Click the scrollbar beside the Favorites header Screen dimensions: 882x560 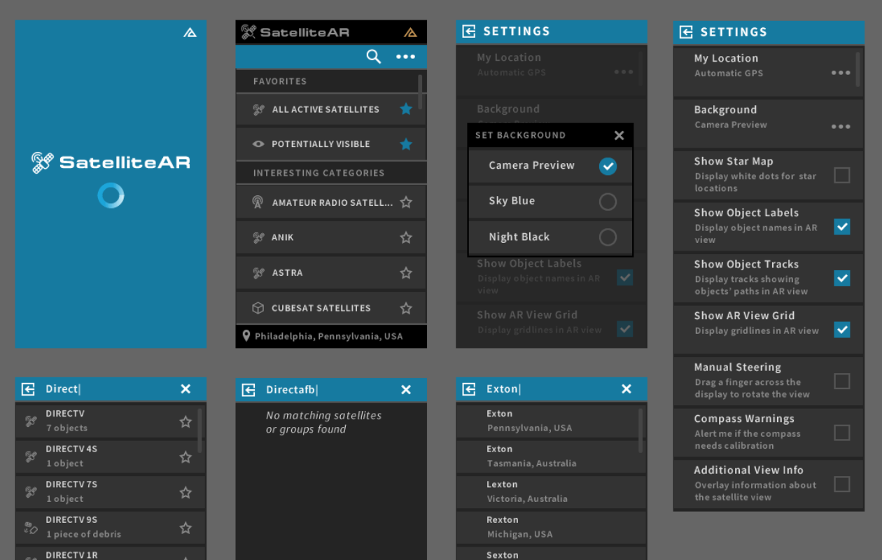[420, 91]
